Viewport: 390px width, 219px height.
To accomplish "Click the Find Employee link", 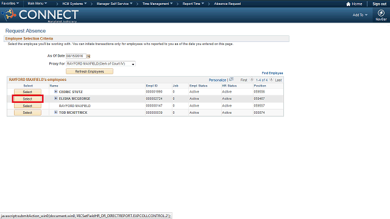I will coord(272,73).
